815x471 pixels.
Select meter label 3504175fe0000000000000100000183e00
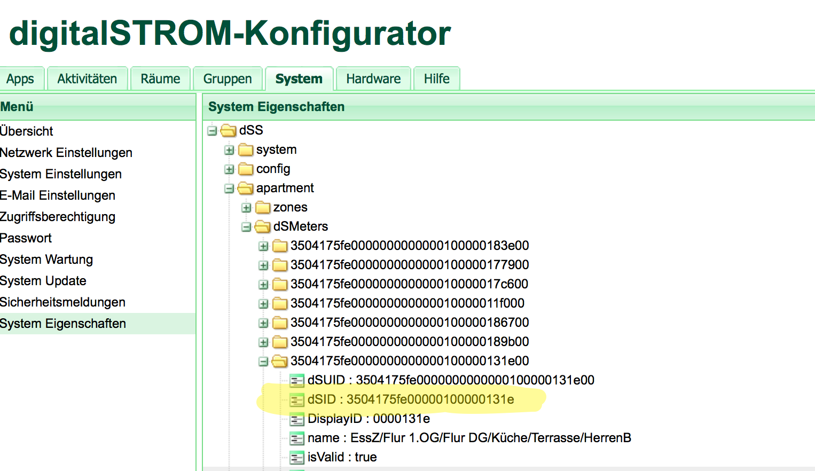[x=410, y=246]
